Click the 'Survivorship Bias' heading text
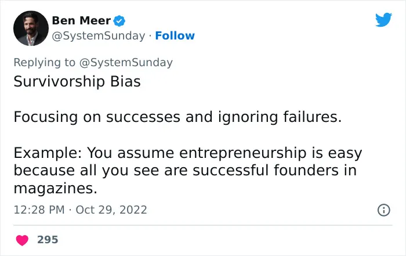 coord(77,82)
